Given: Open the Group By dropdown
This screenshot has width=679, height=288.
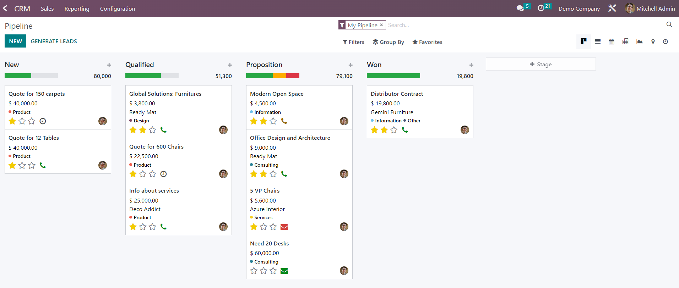Looking at the screenshot, I should 388,42.
